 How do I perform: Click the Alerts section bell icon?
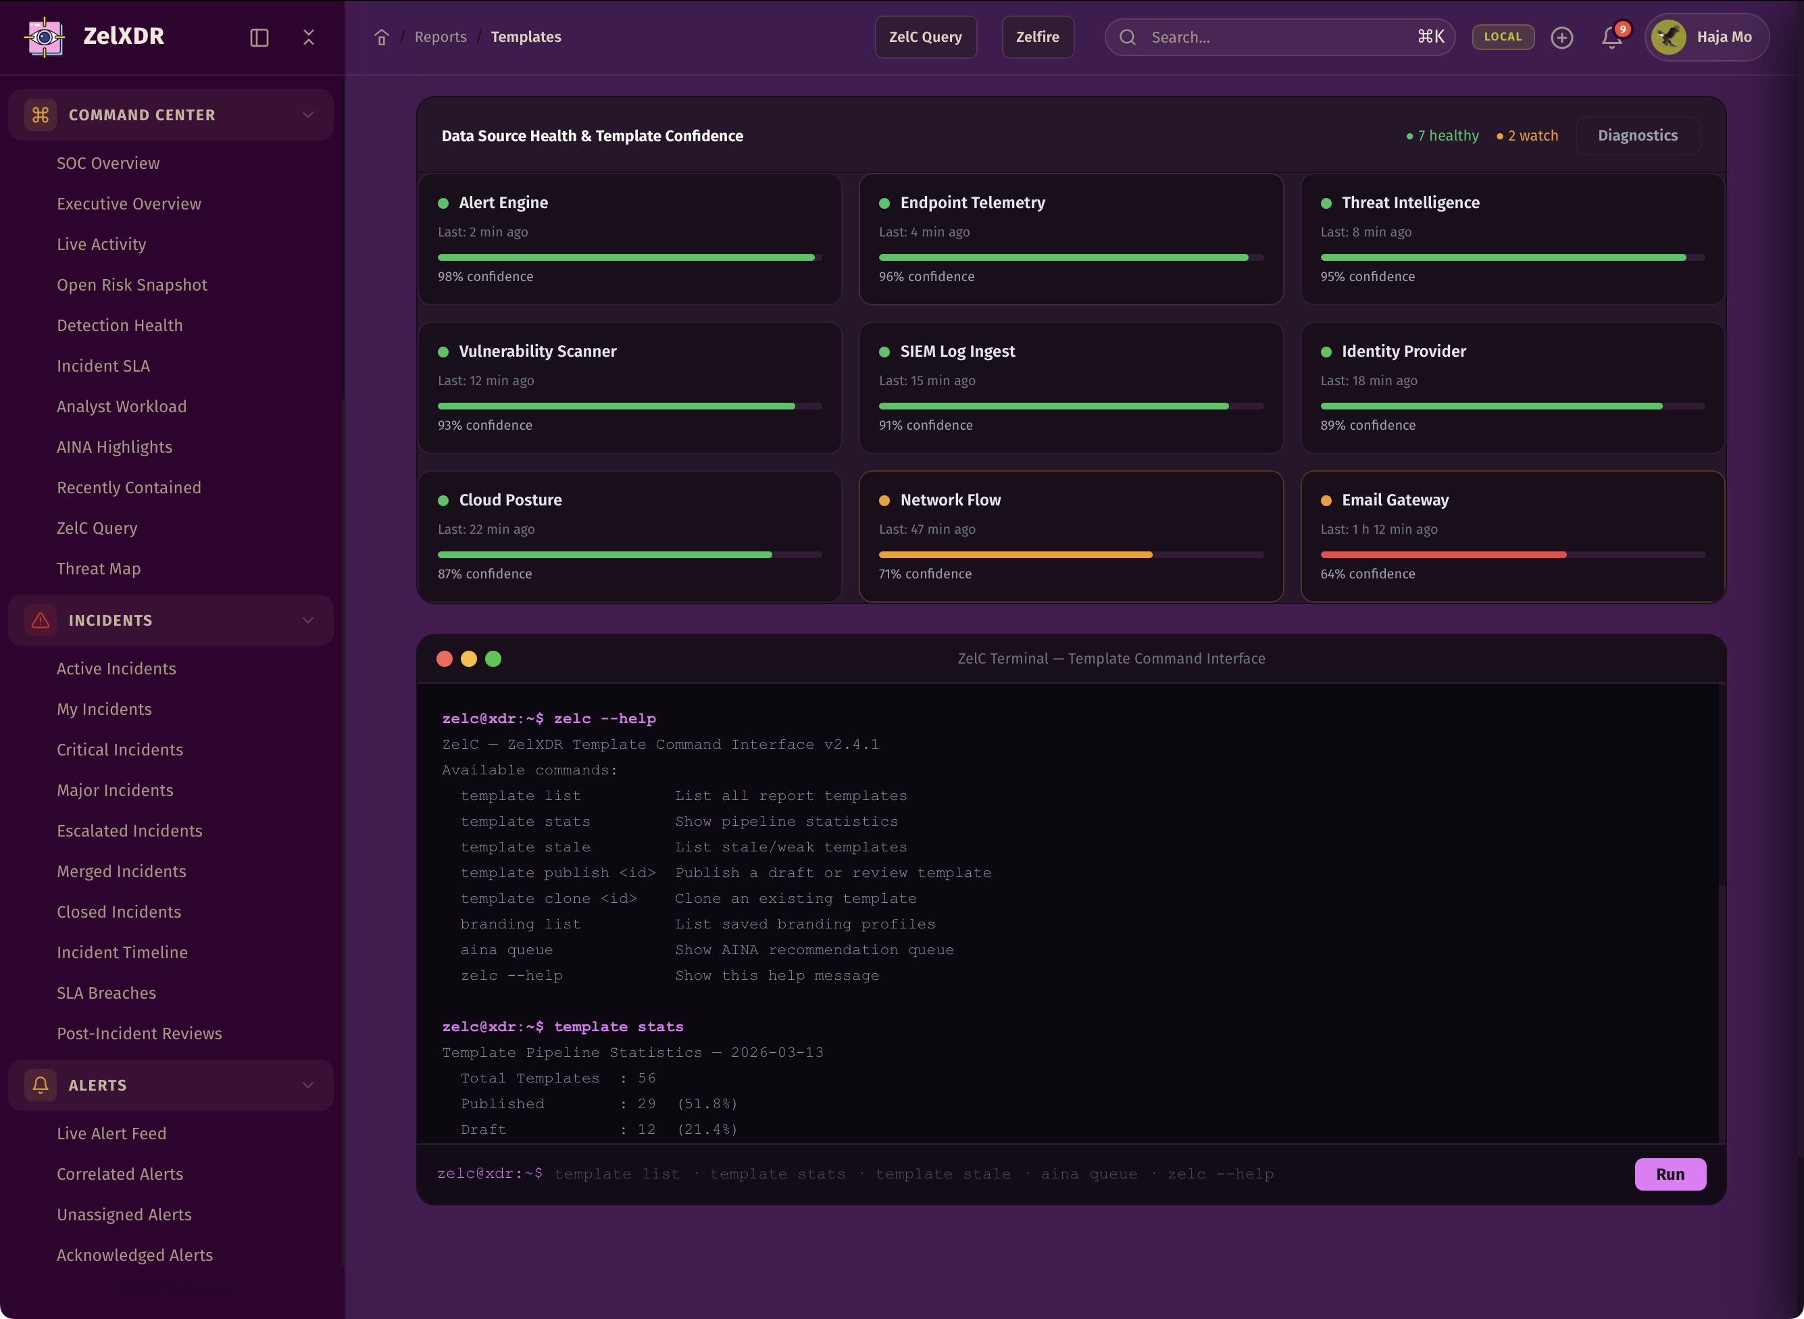(41, 1085)
